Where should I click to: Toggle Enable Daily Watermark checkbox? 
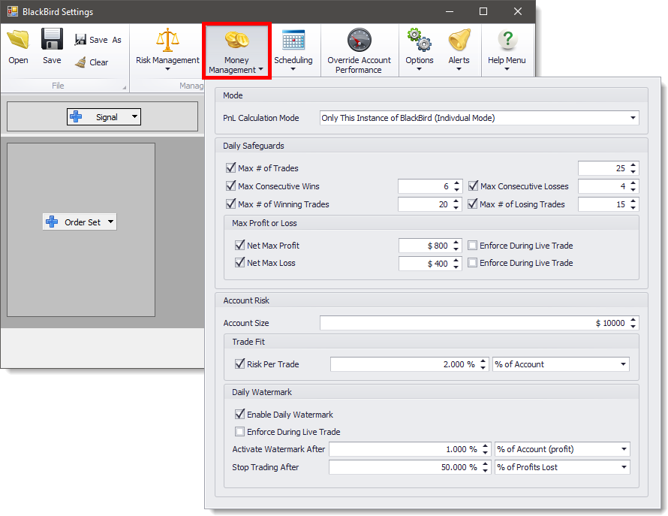coord(240,414)
